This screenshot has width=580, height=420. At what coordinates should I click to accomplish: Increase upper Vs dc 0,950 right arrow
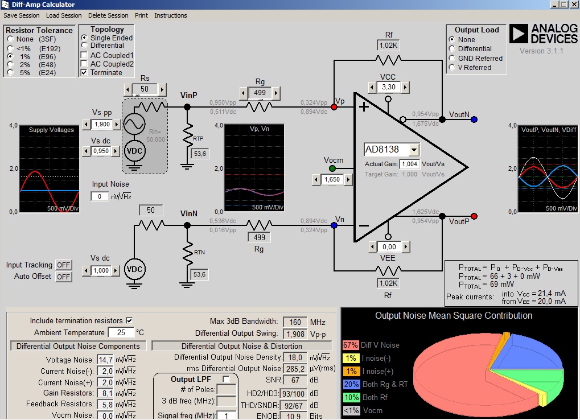[116, 151]
